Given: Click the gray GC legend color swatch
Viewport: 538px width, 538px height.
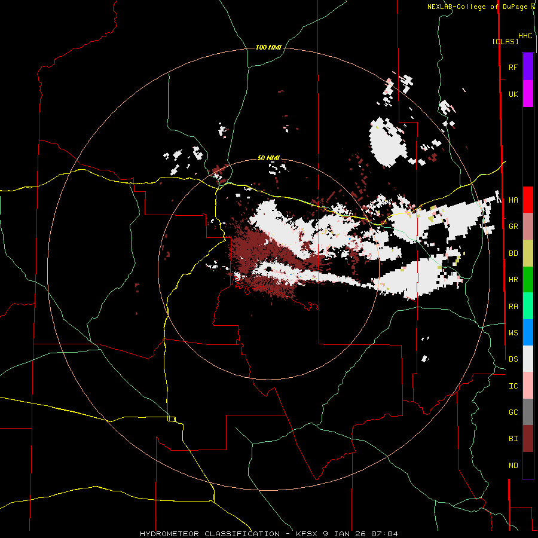Looking at the screenshot, I should coord(528,412).
